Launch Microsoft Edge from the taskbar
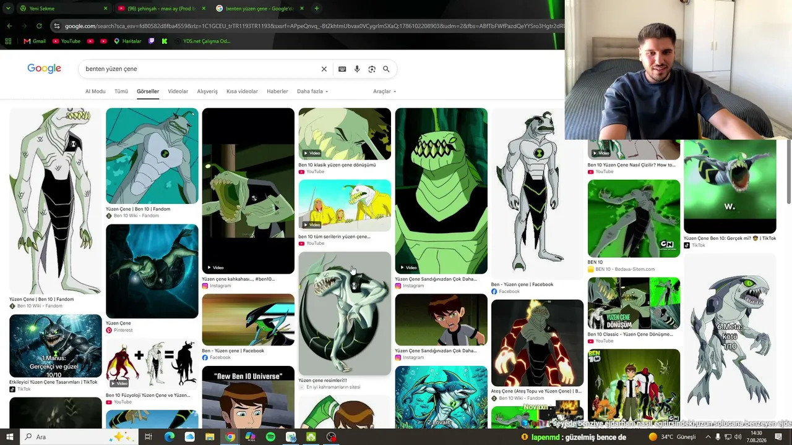 [170, 437]
